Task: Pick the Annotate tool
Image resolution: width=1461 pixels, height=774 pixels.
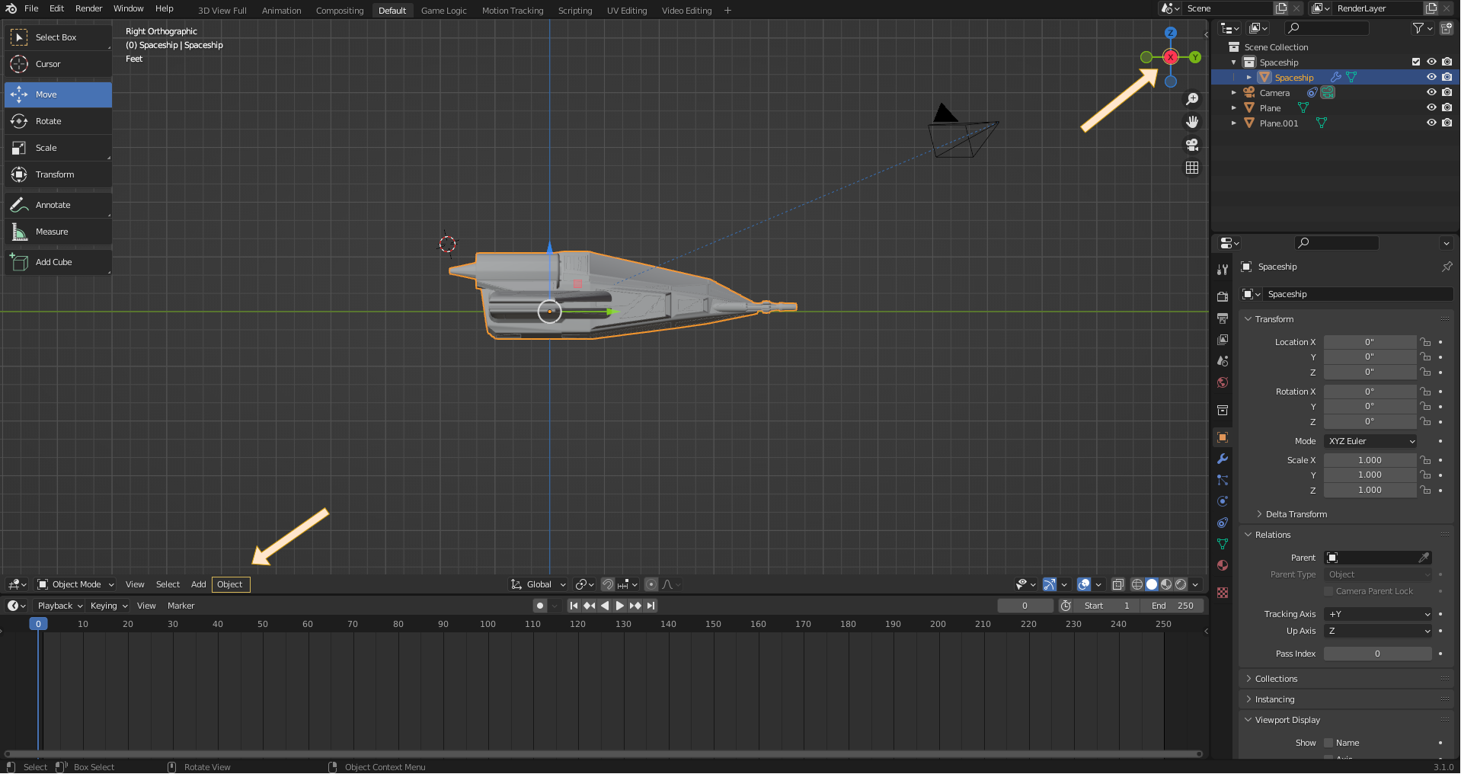Action: pyautogui.click(x=53, y=205)
